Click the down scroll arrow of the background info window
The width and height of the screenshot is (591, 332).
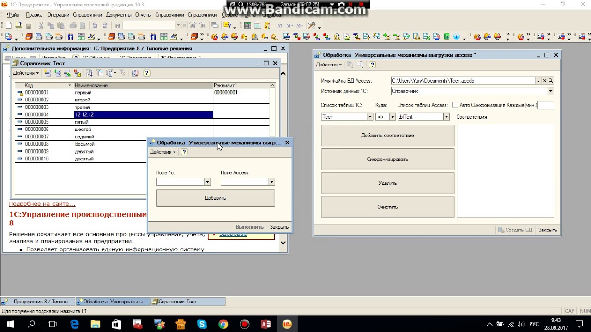pyautogui.click(x=283, y=243)
